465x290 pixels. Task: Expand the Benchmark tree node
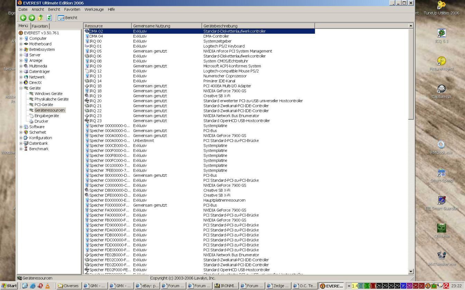tap(21, 149)
